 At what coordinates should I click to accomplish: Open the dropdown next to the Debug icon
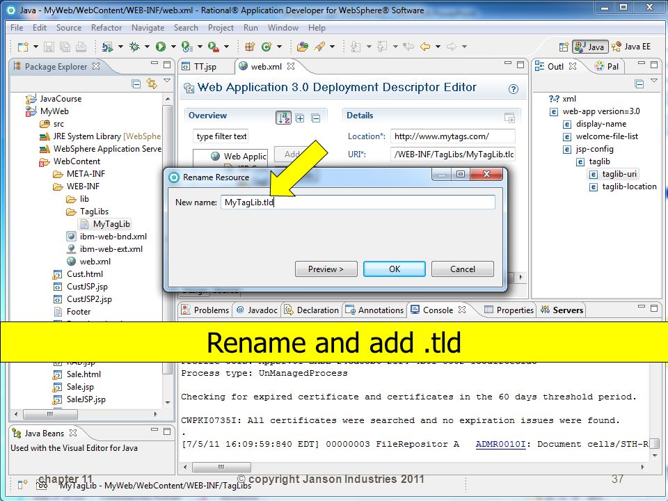[147, 47]
